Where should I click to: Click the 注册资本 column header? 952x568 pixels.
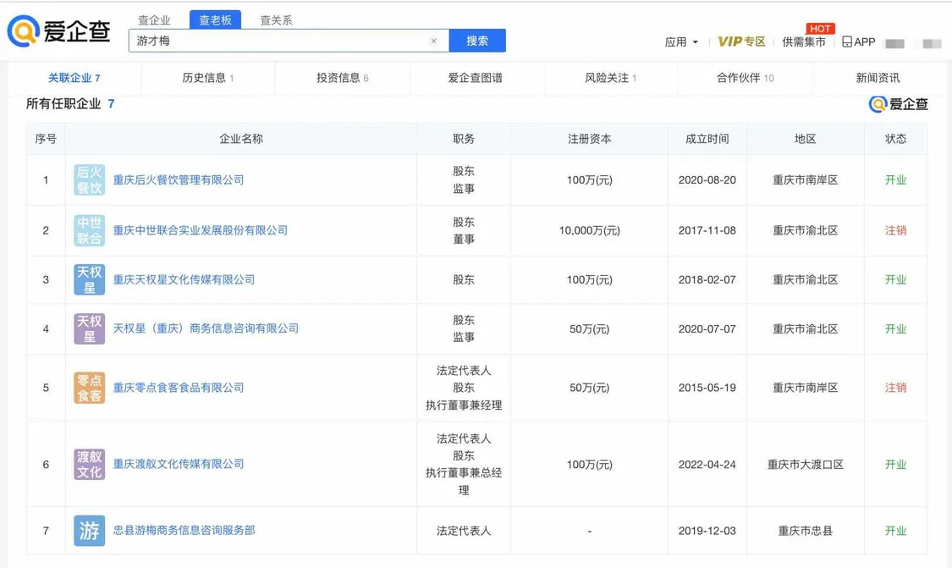(x=590, y=139)
